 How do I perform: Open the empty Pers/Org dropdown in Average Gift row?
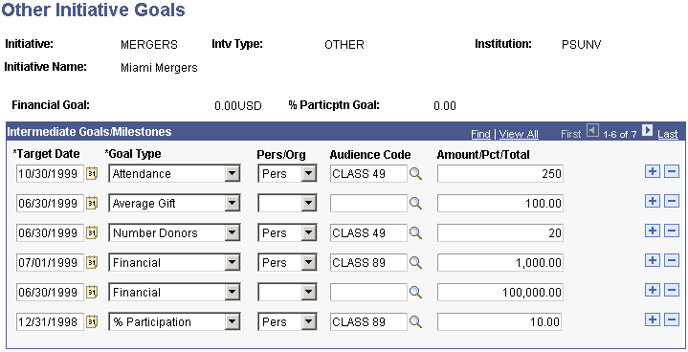click(287, 204)
